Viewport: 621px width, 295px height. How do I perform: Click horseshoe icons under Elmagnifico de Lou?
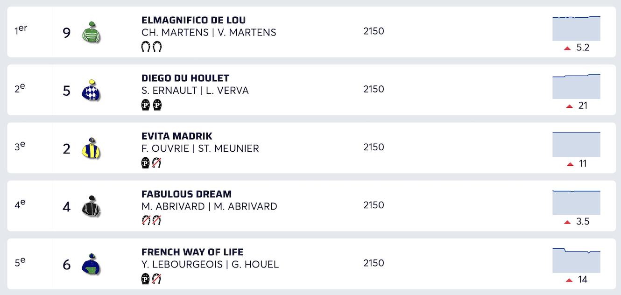tap(151, 47)
